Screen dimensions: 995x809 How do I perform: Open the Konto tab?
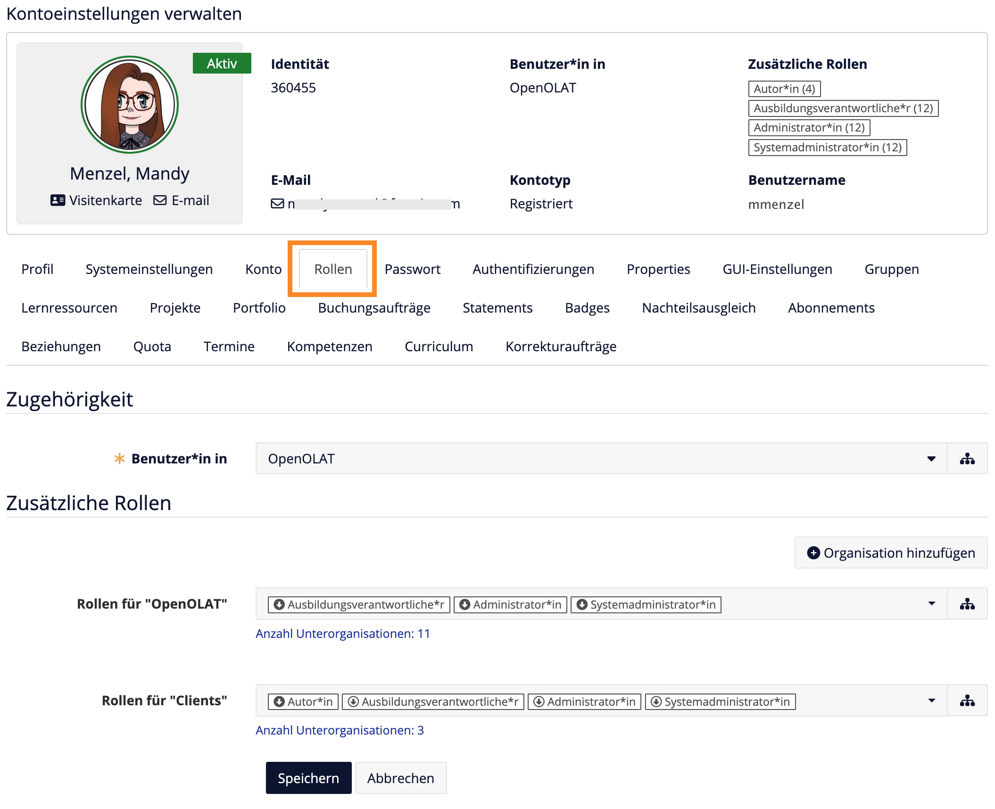click(263, 269)
